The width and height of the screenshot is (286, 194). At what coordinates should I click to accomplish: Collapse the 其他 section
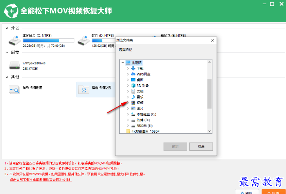(7, 77)
